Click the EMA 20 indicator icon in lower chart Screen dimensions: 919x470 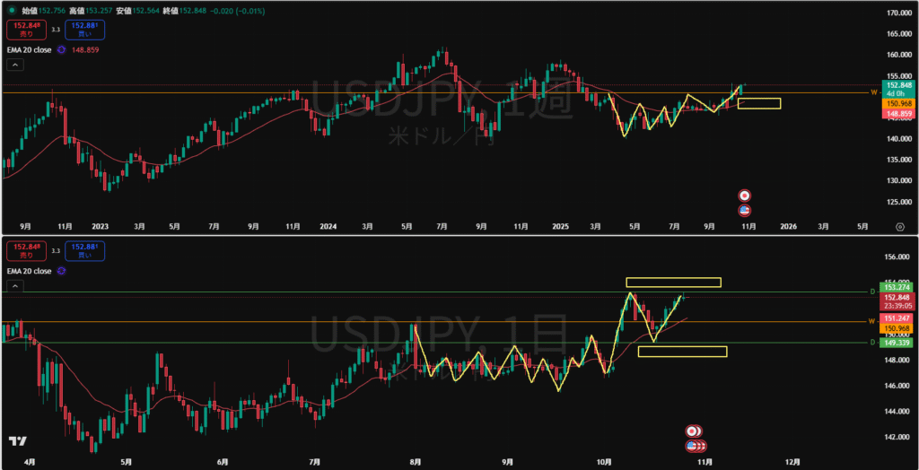(x=60, y=270)
